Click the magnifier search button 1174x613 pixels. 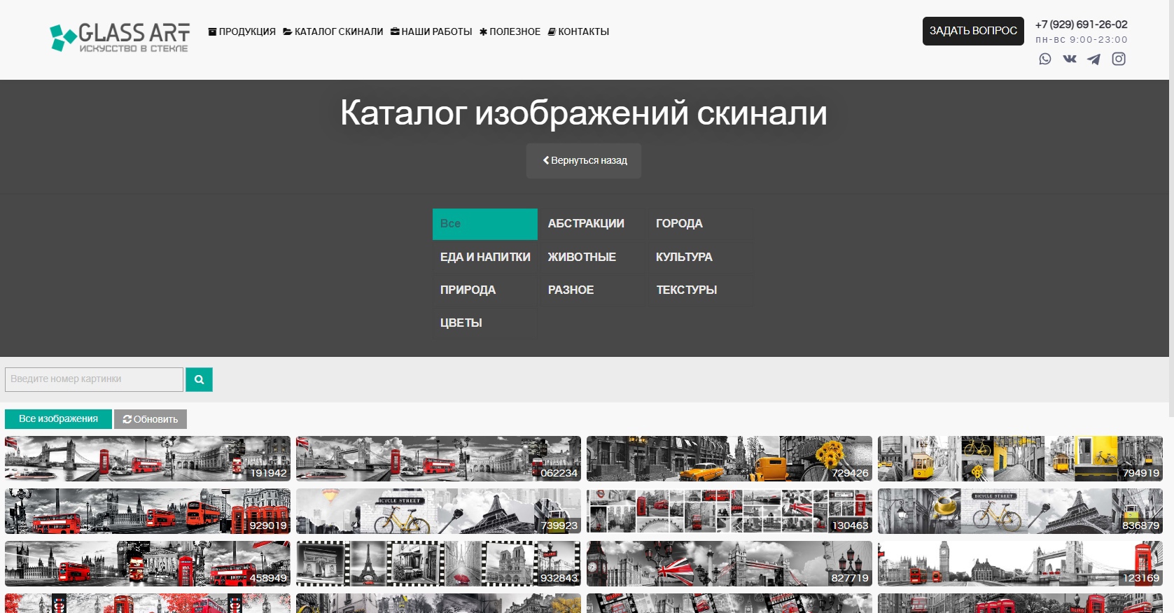tap(199, 379)
